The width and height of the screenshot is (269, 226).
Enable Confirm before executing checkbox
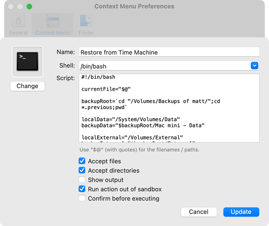tap(82, 198)
